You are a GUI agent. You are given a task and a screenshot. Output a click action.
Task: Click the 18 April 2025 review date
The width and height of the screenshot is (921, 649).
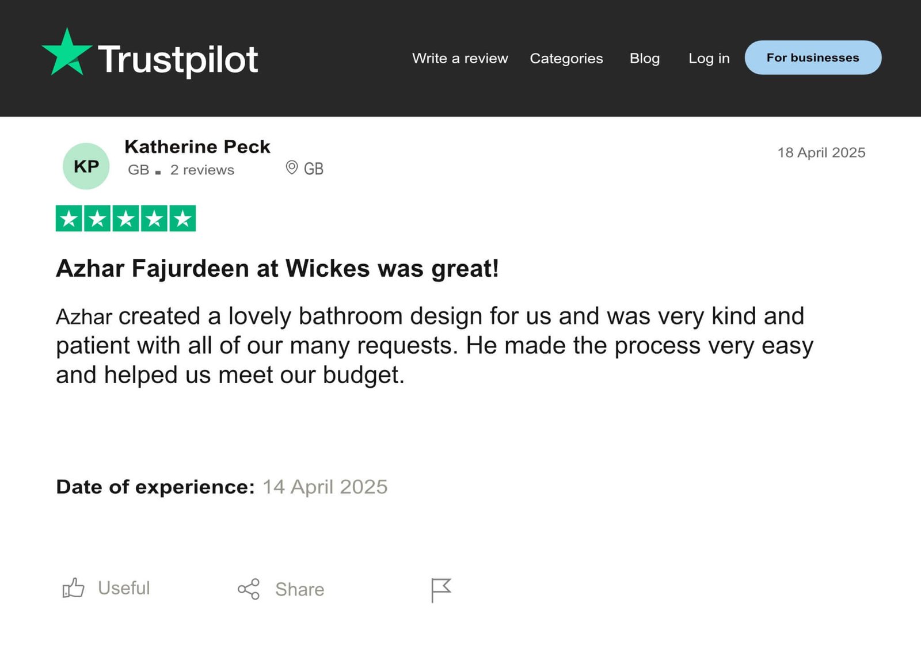click(821, 152)
